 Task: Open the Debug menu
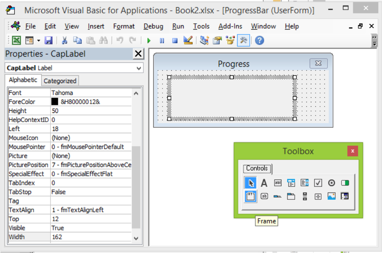153,26
